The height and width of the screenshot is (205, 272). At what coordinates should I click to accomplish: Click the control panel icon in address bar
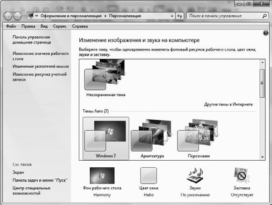(31, 16)
